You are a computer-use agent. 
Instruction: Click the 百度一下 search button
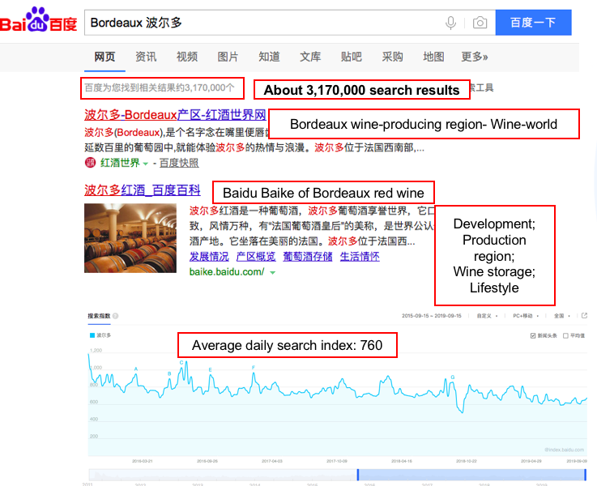[x=533, y=23]
